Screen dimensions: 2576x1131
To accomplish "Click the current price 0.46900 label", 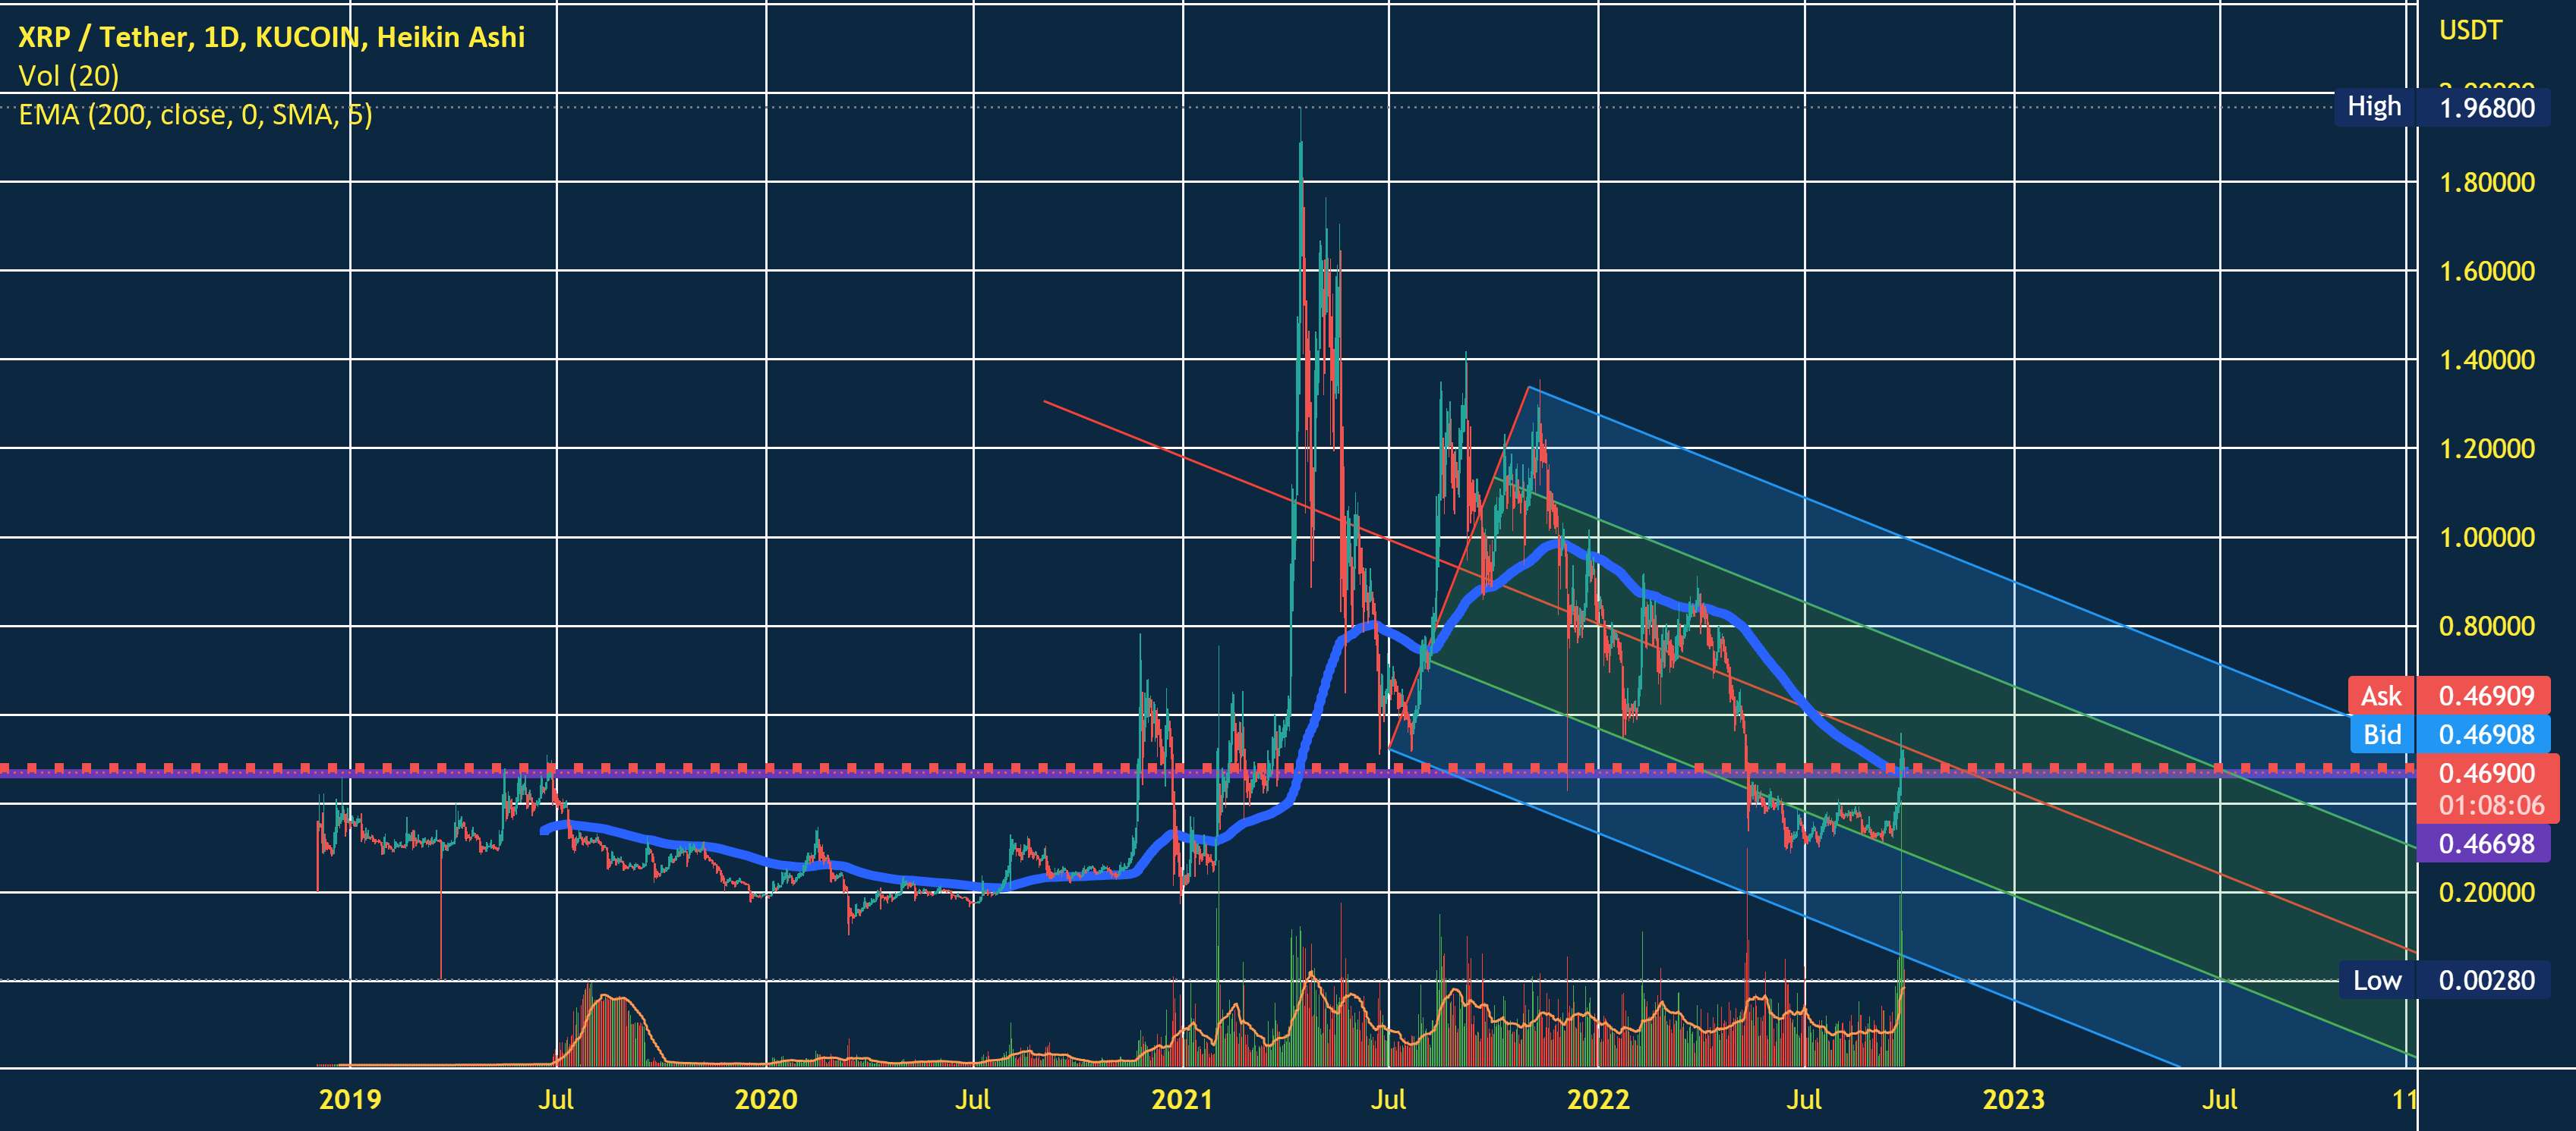I will tap(2486, 773).
